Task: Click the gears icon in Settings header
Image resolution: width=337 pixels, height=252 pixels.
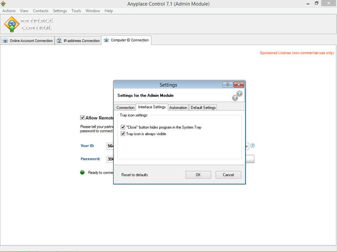Action: click(237, 96)
